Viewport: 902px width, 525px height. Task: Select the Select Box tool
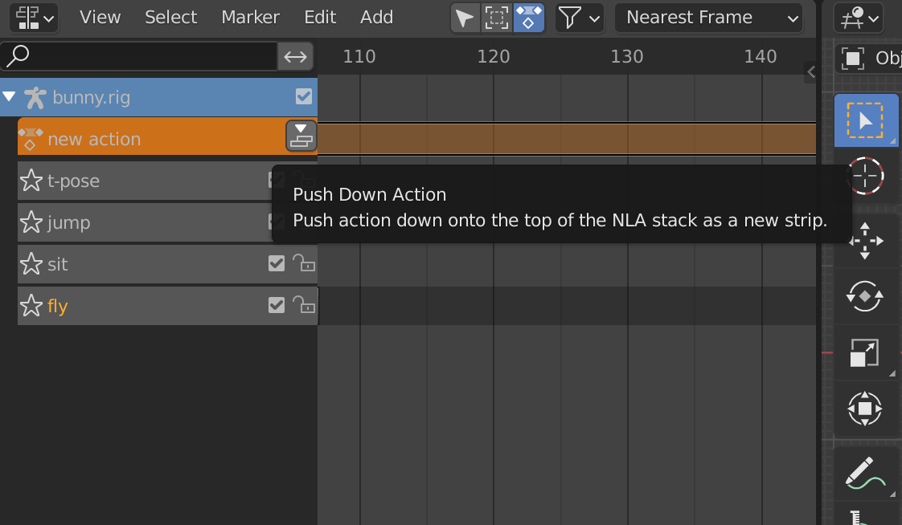click(867, 120)
